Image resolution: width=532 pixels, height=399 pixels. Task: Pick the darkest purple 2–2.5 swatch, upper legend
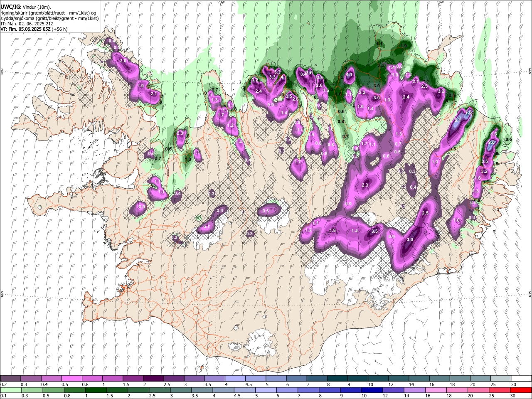[x=153, y=378]
